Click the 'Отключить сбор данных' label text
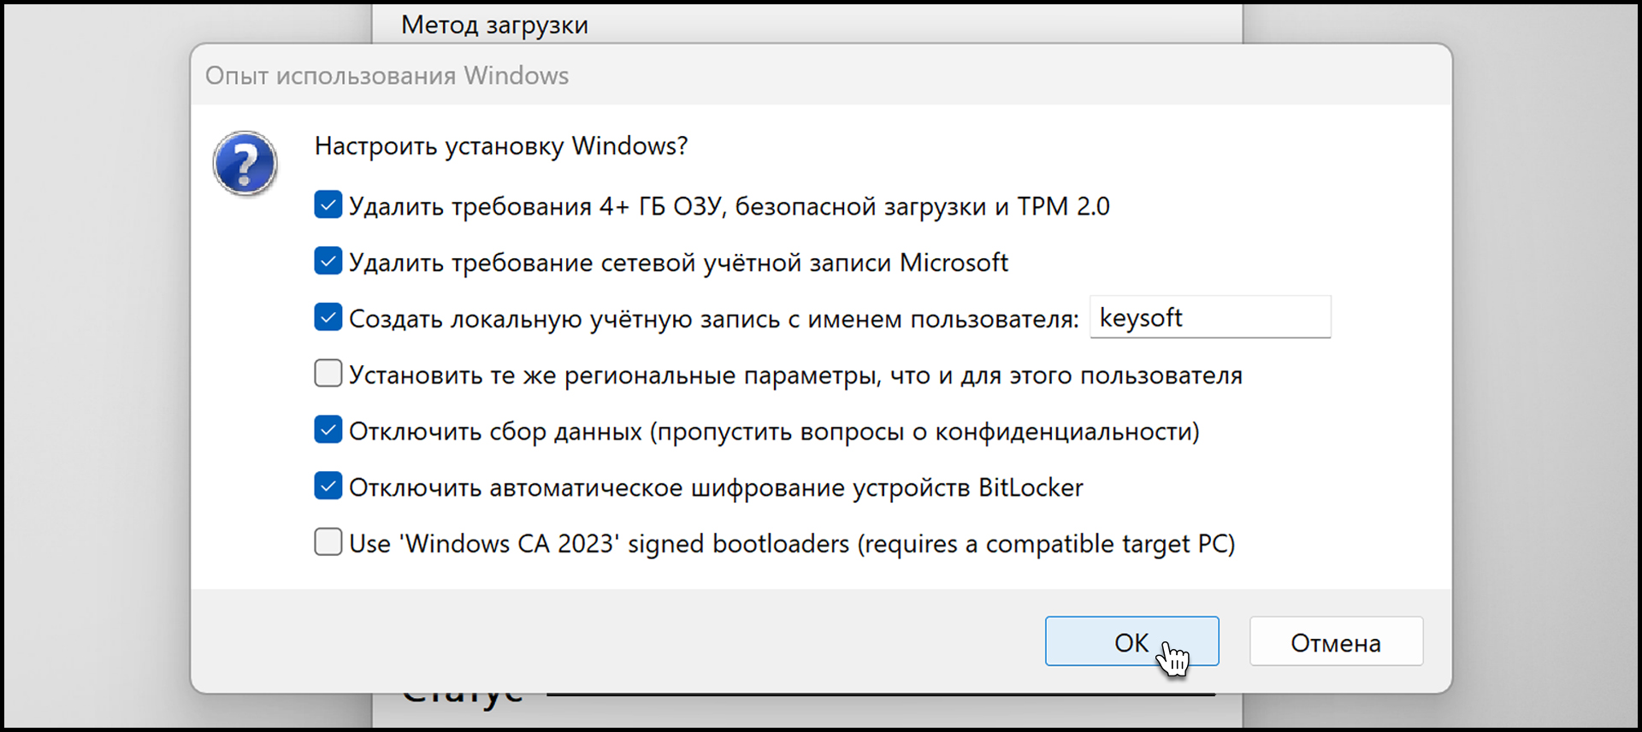 tap(773, 432)
